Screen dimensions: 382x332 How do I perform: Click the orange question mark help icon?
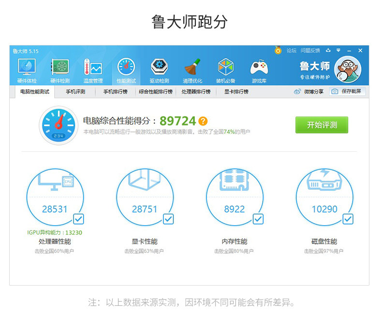[203, 121]
